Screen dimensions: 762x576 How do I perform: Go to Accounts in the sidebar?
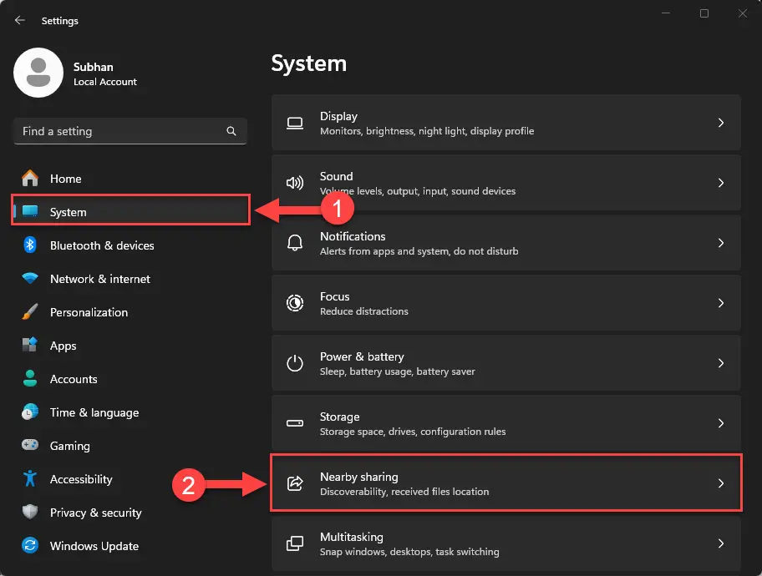pyautogui.click(x=74, y=379)
